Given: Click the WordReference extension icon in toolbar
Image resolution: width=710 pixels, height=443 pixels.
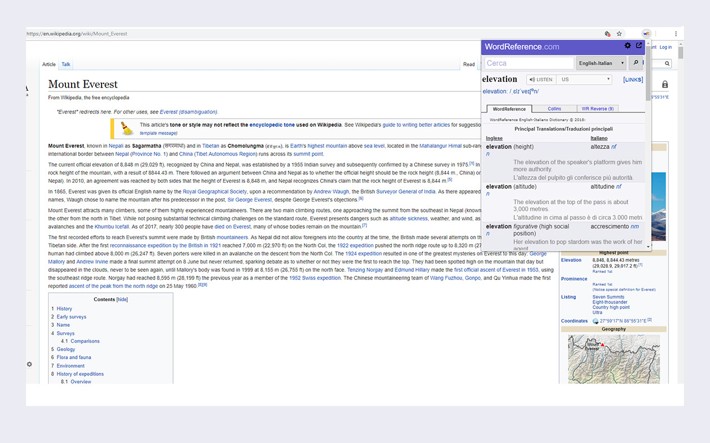Looking at the screenshot, I should [x=646, y=33].
